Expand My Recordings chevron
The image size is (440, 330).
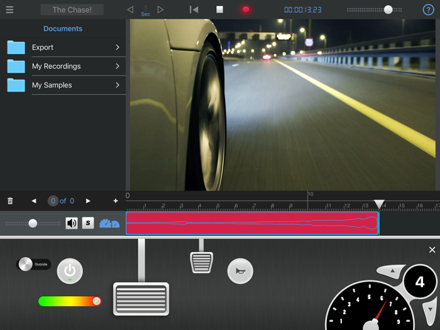(x=118, y=66)
